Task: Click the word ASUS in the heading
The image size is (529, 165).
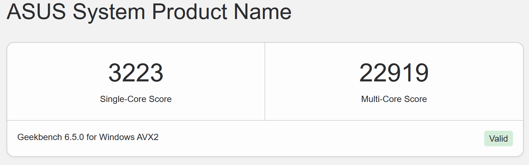Action: pyautogui.click(x=36, y=12)
